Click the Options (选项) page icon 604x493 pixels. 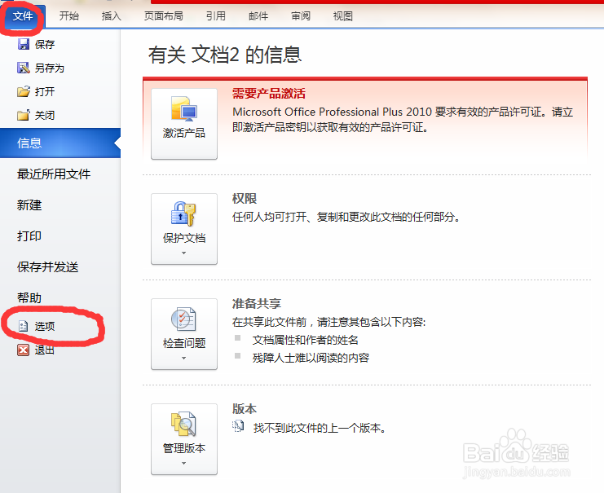tap(23, 326)
